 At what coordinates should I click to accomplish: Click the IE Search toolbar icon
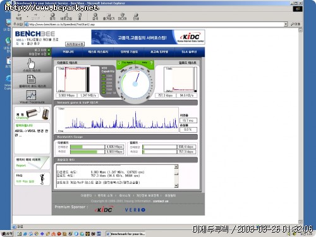click(95, 16)
